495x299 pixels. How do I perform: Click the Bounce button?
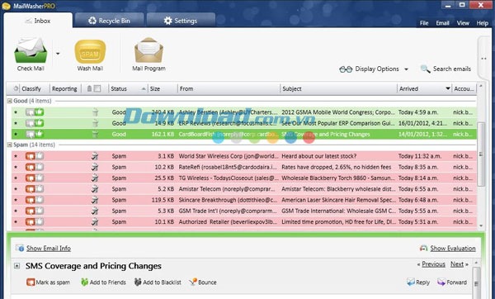pos(203,282)
